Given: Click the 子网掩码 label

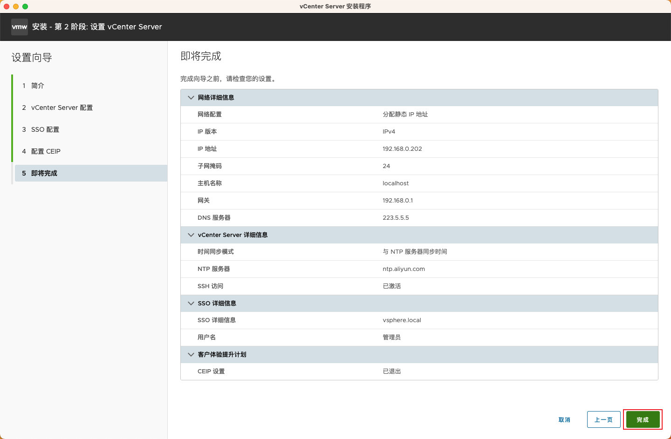Looking at the screenshot, I should [210, 166].
